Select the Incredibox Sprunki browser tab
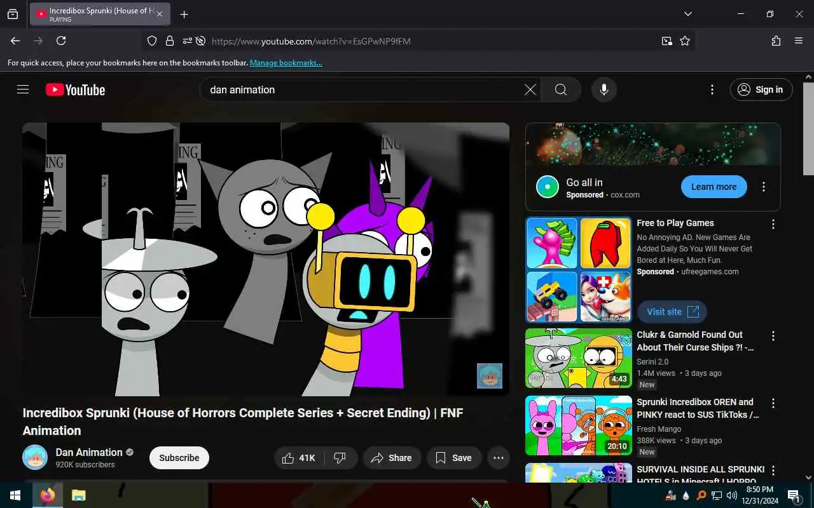 tap(100, 14)
